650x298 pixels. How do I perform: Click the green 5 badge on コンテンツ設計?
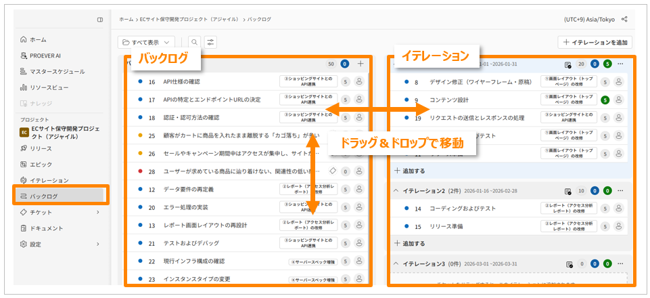click(x=605, y=100)
